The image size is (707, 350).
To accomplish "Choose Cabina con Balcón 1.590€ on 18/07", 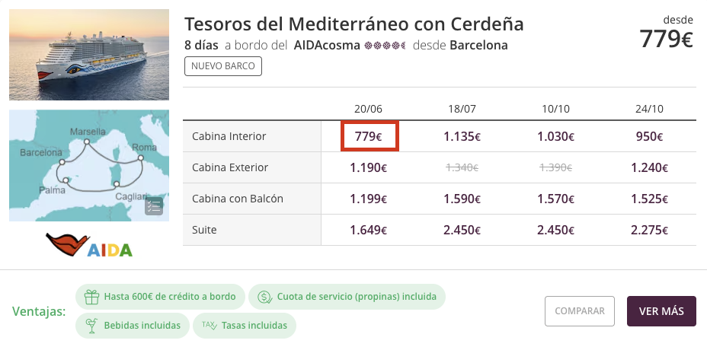I will (462, 199).
